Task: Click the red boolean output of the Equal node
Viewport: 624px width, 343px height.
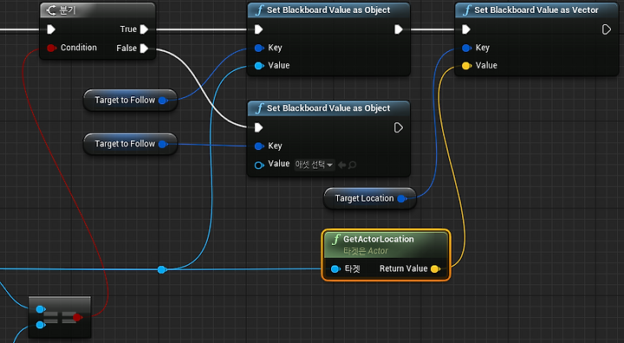Action: (77, 317)
